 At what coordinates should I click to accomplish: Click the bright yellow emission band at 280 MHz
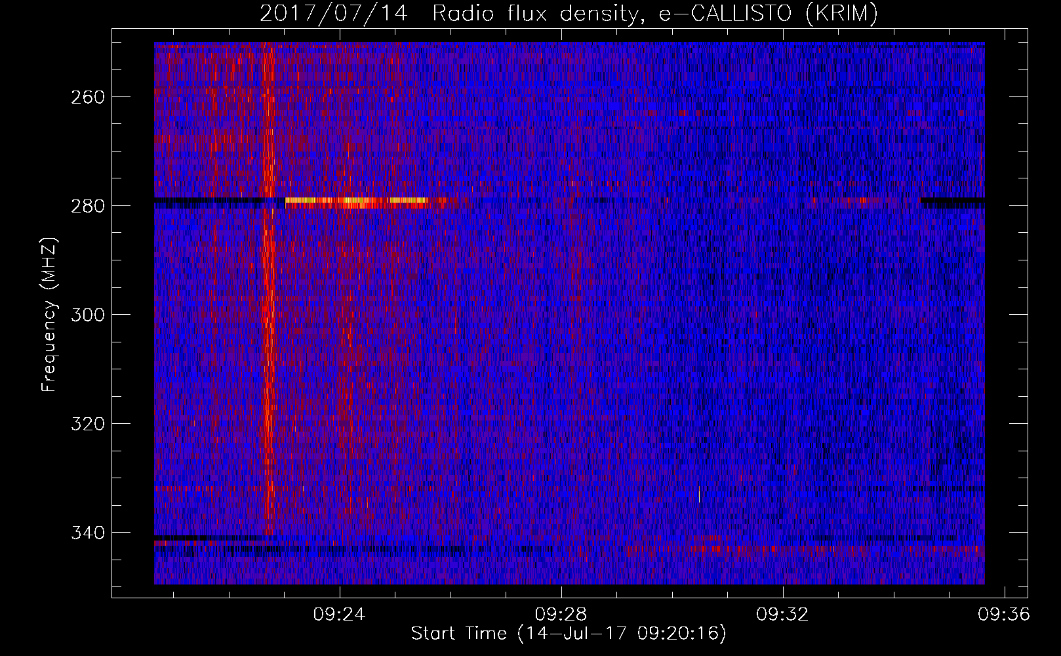click(x=357, y=203)
